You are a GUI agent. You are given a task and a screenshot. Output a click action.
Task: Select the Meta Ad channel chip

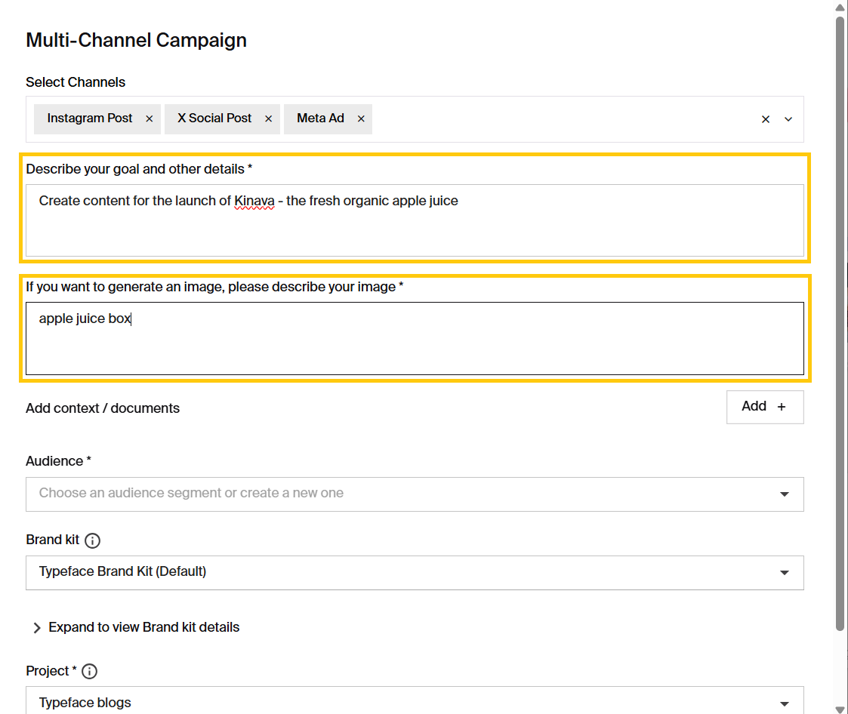pyautogui.click(x=321, y=118)
